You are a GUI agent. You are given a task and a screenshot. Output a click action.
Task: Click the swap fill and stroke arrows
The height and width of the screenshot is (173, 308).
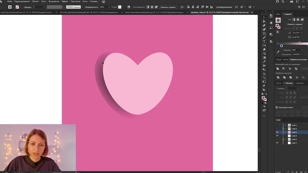(x=266, y=94)
